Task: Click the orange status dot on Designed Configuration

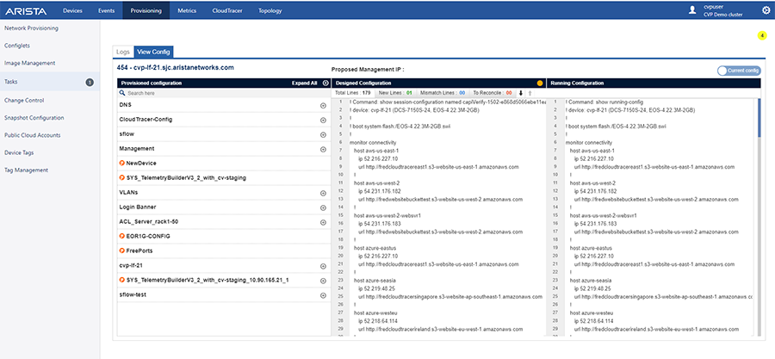Action: (540, 84)
